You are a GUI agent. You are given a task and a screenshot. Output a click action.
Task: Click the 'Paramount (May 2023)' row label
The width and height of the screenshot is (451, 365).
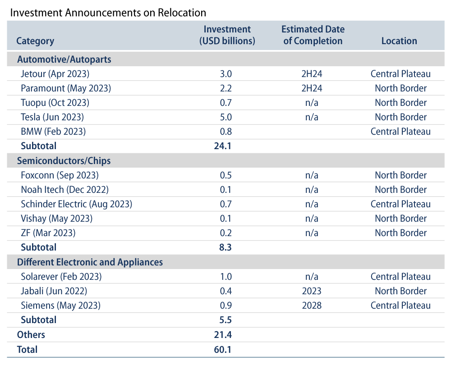pyautogui.click(x=66, y=88)
